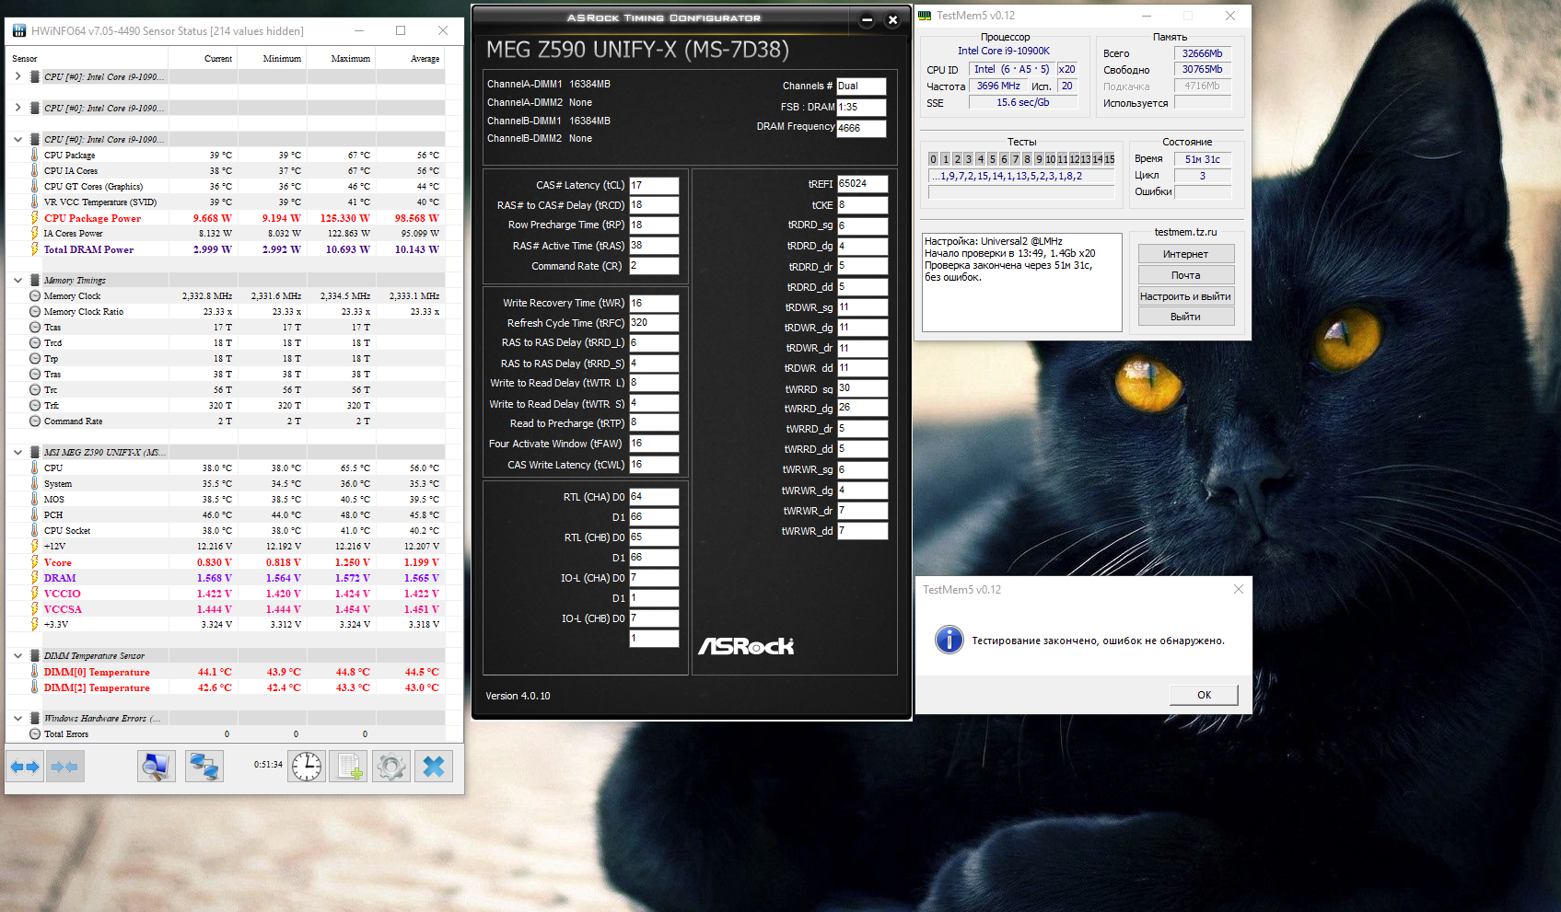Screen dimensions: 1561x912
Task: Click the IA Cores Power row
Action: 226,234
